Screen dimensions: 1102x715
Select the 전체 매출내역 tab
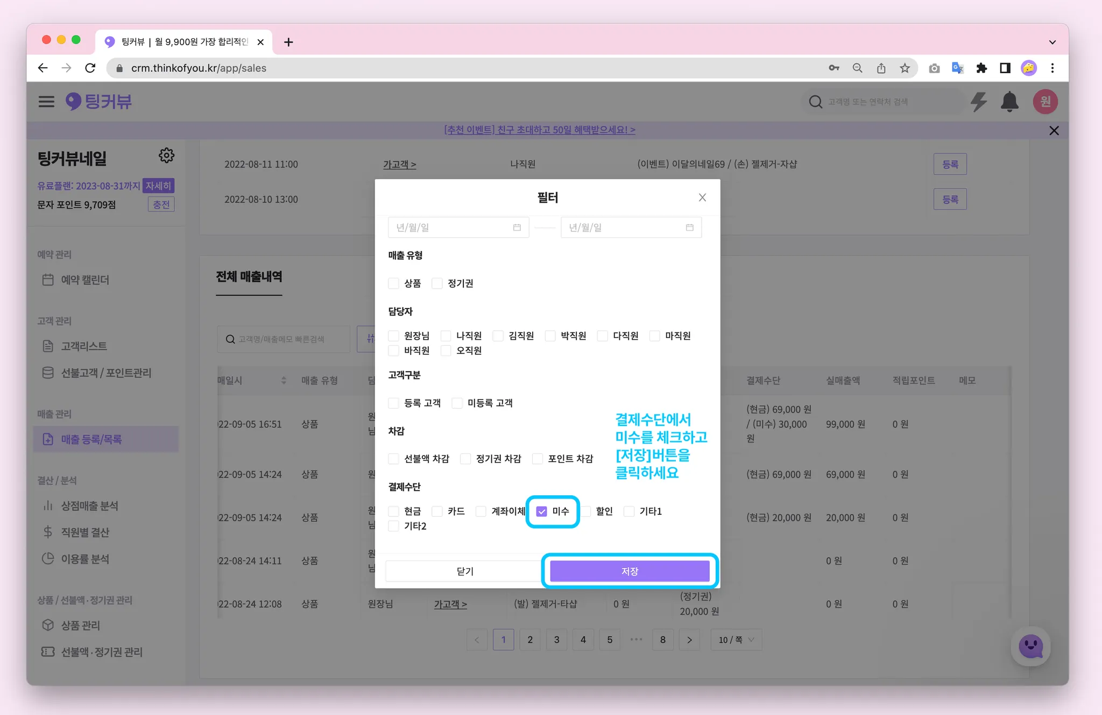[249, 277]
